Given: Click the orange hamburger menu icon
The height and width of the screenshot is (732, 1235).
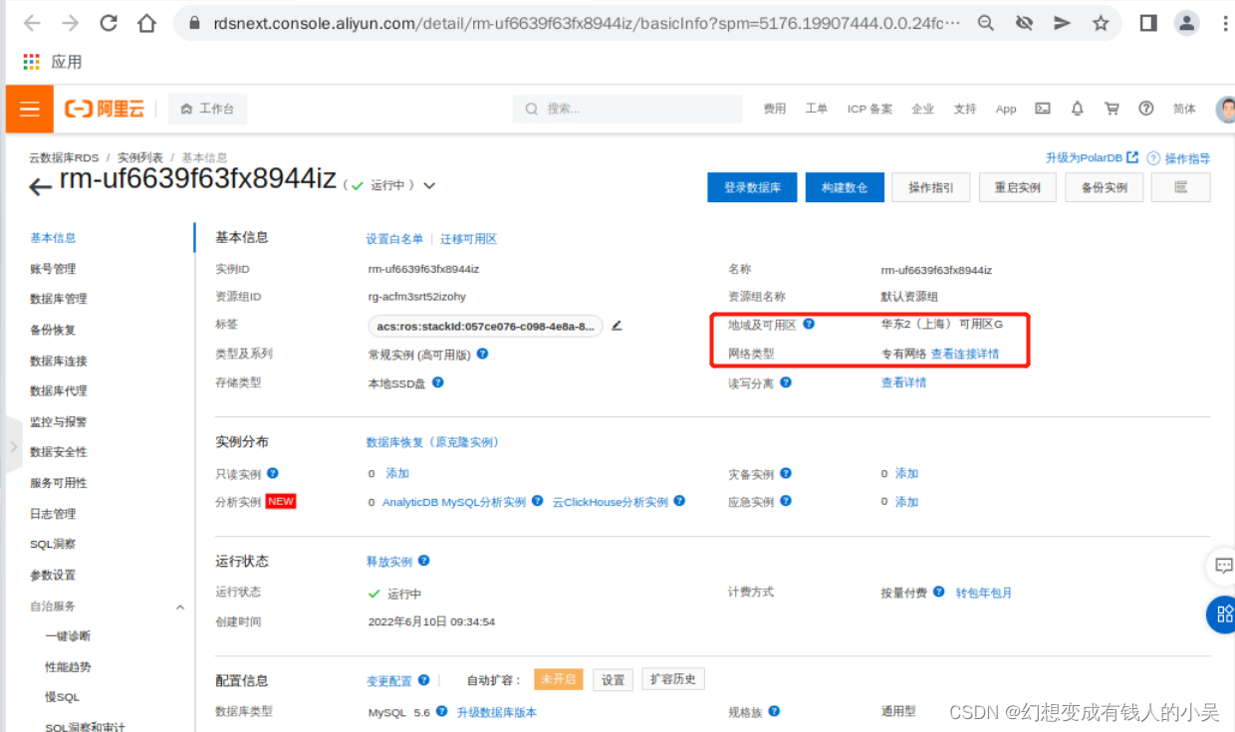Looking at the screenshot, I should (29, 109).
